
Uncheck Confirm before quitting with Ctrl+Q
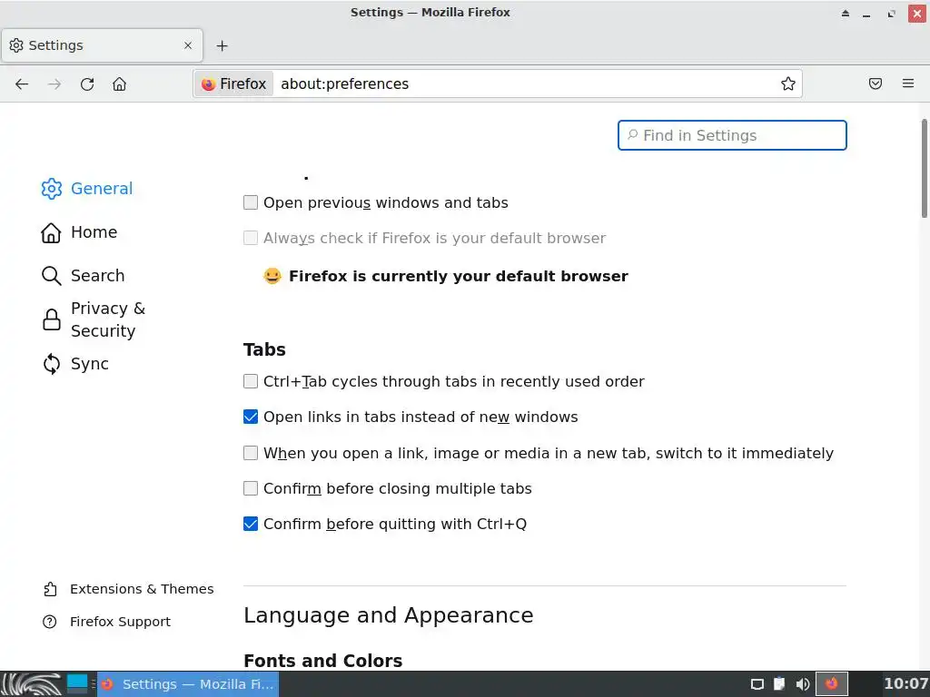(251, 524)
